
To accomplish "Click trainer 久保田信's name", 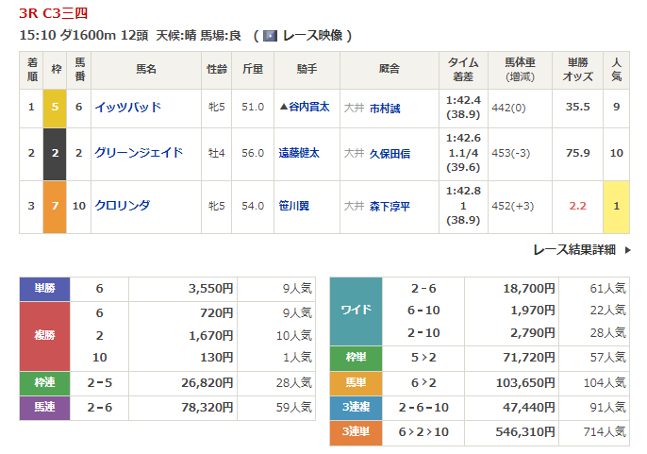I will (390, 153).
